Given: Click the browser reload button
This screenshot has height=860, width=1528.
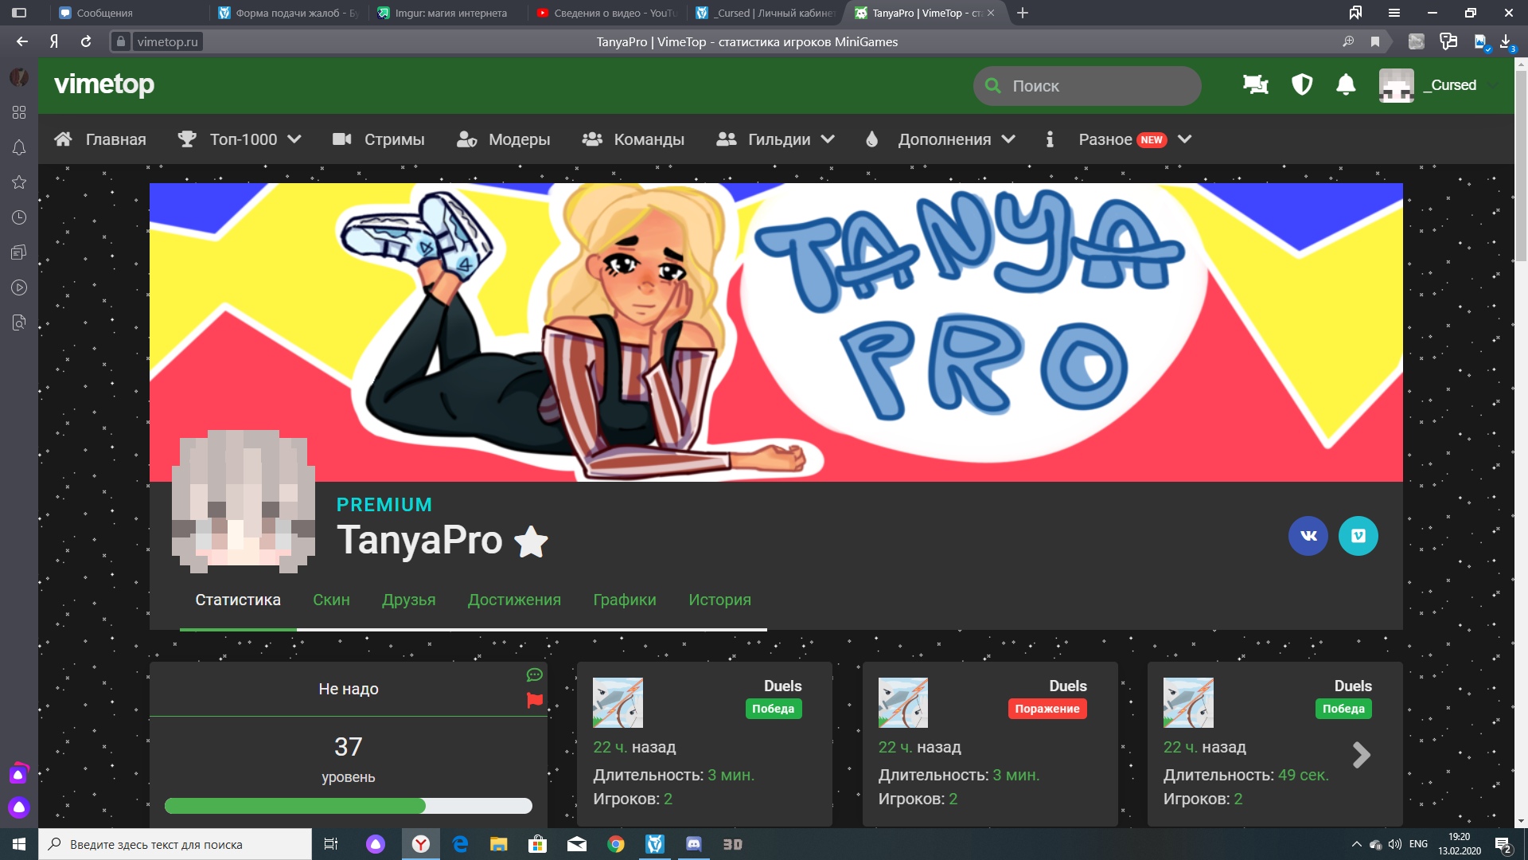Looking at the screenshot, I should coord(86,41).
